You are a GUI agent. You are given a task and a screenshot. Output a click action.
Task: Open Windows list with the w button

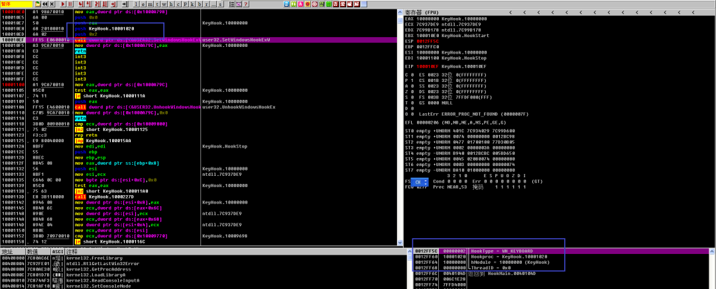(x=164, y=4)
